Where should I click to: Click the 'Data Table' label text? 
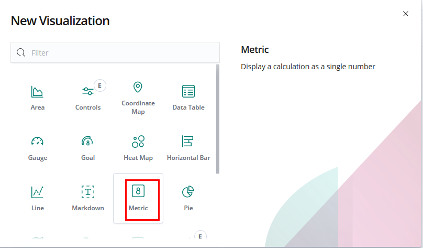(188, 107)
